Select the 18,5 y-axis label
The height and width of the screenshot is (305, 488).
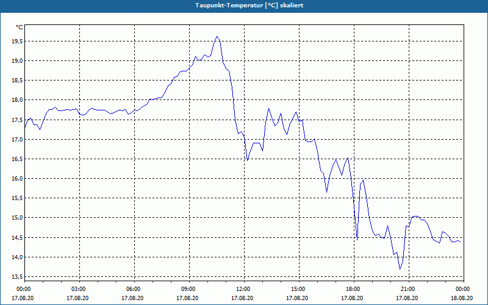tap(18, 81)
